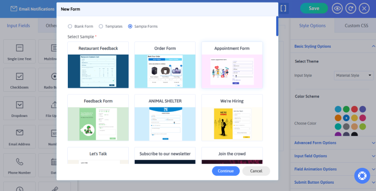Click the circled X icon beside reset
This screenshot has width=376, height=191.
364,8
